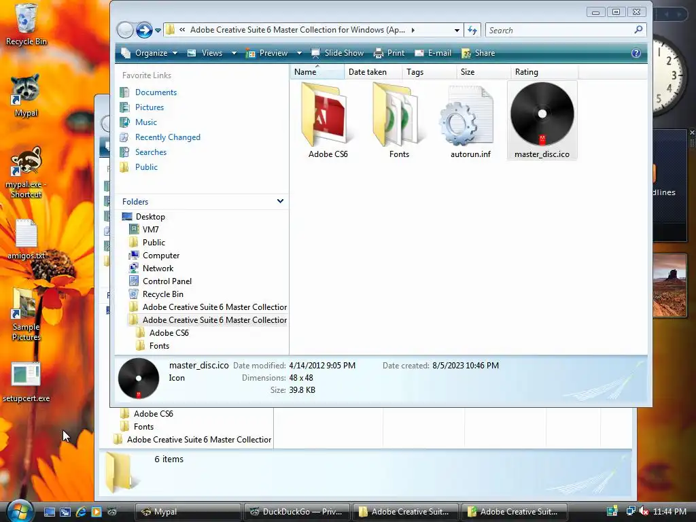Switch to Mypal taskbar button
This screenshot has width=696, height=522.
pyautogui.click(x=188, y=512)
